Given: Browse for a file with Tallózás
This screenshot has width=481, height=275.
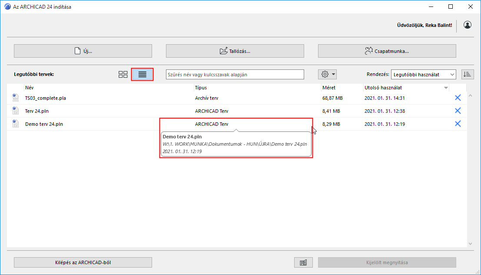Looking at the screenshot, I should point(235,51).
